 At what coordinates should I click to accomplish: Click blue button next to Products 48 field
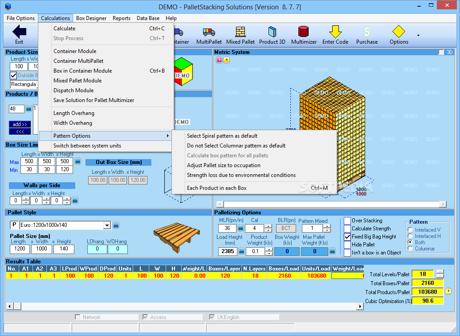(x=28, y=109)
